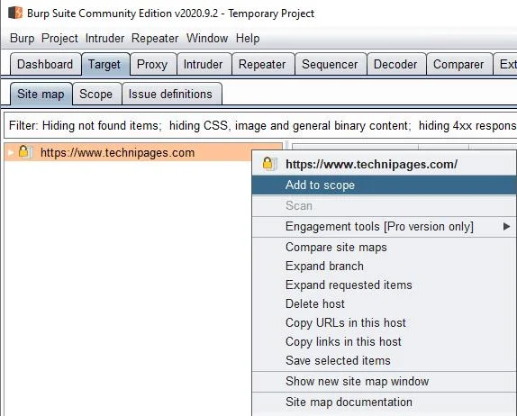The image size is (517, 416).
Task: Switch to the Scope sub-tab
Action: [96, 95]
